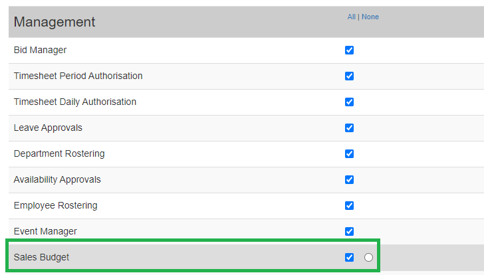Select the Sales Budget radio button
484x275 pixels.
[x=368, y=257]
